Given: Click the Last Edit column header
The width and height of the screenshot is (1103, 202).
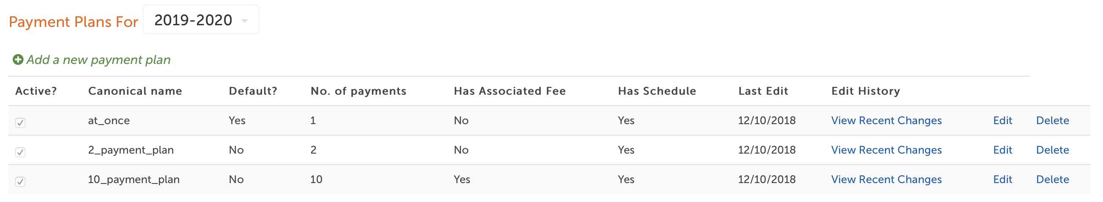Looking at the screenshot, I should (x=763, y=91).
